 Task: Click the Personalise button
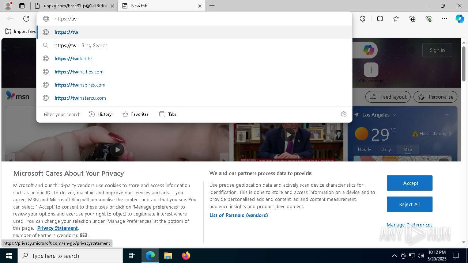435,97
